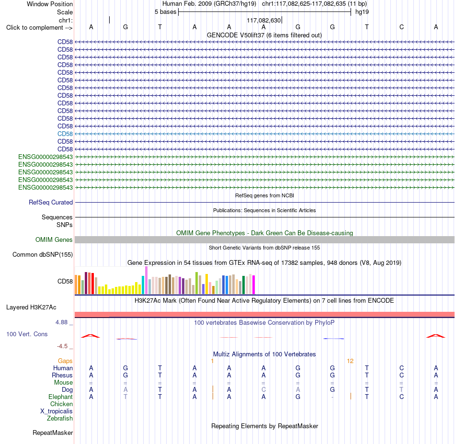Viewport: 455px width, 444px height.
Task: Click base C in the top sequence row
Action: (402, 27)
